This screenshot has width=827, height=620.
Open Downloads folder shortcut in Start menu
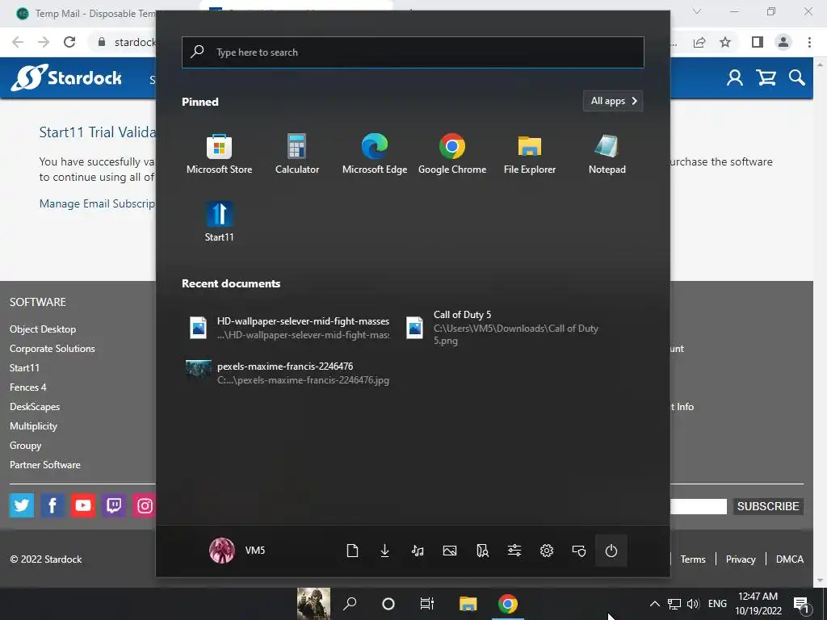385,551
